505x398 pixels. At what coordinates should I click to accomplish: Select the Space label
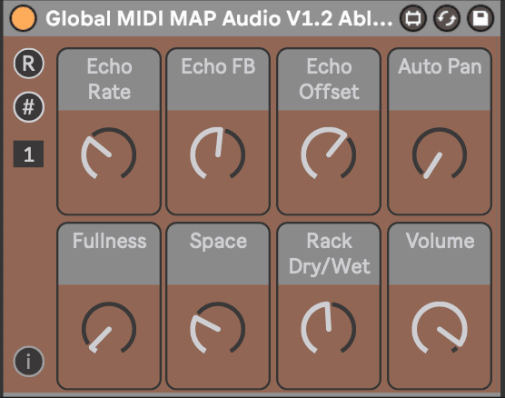tap(218, 242)
